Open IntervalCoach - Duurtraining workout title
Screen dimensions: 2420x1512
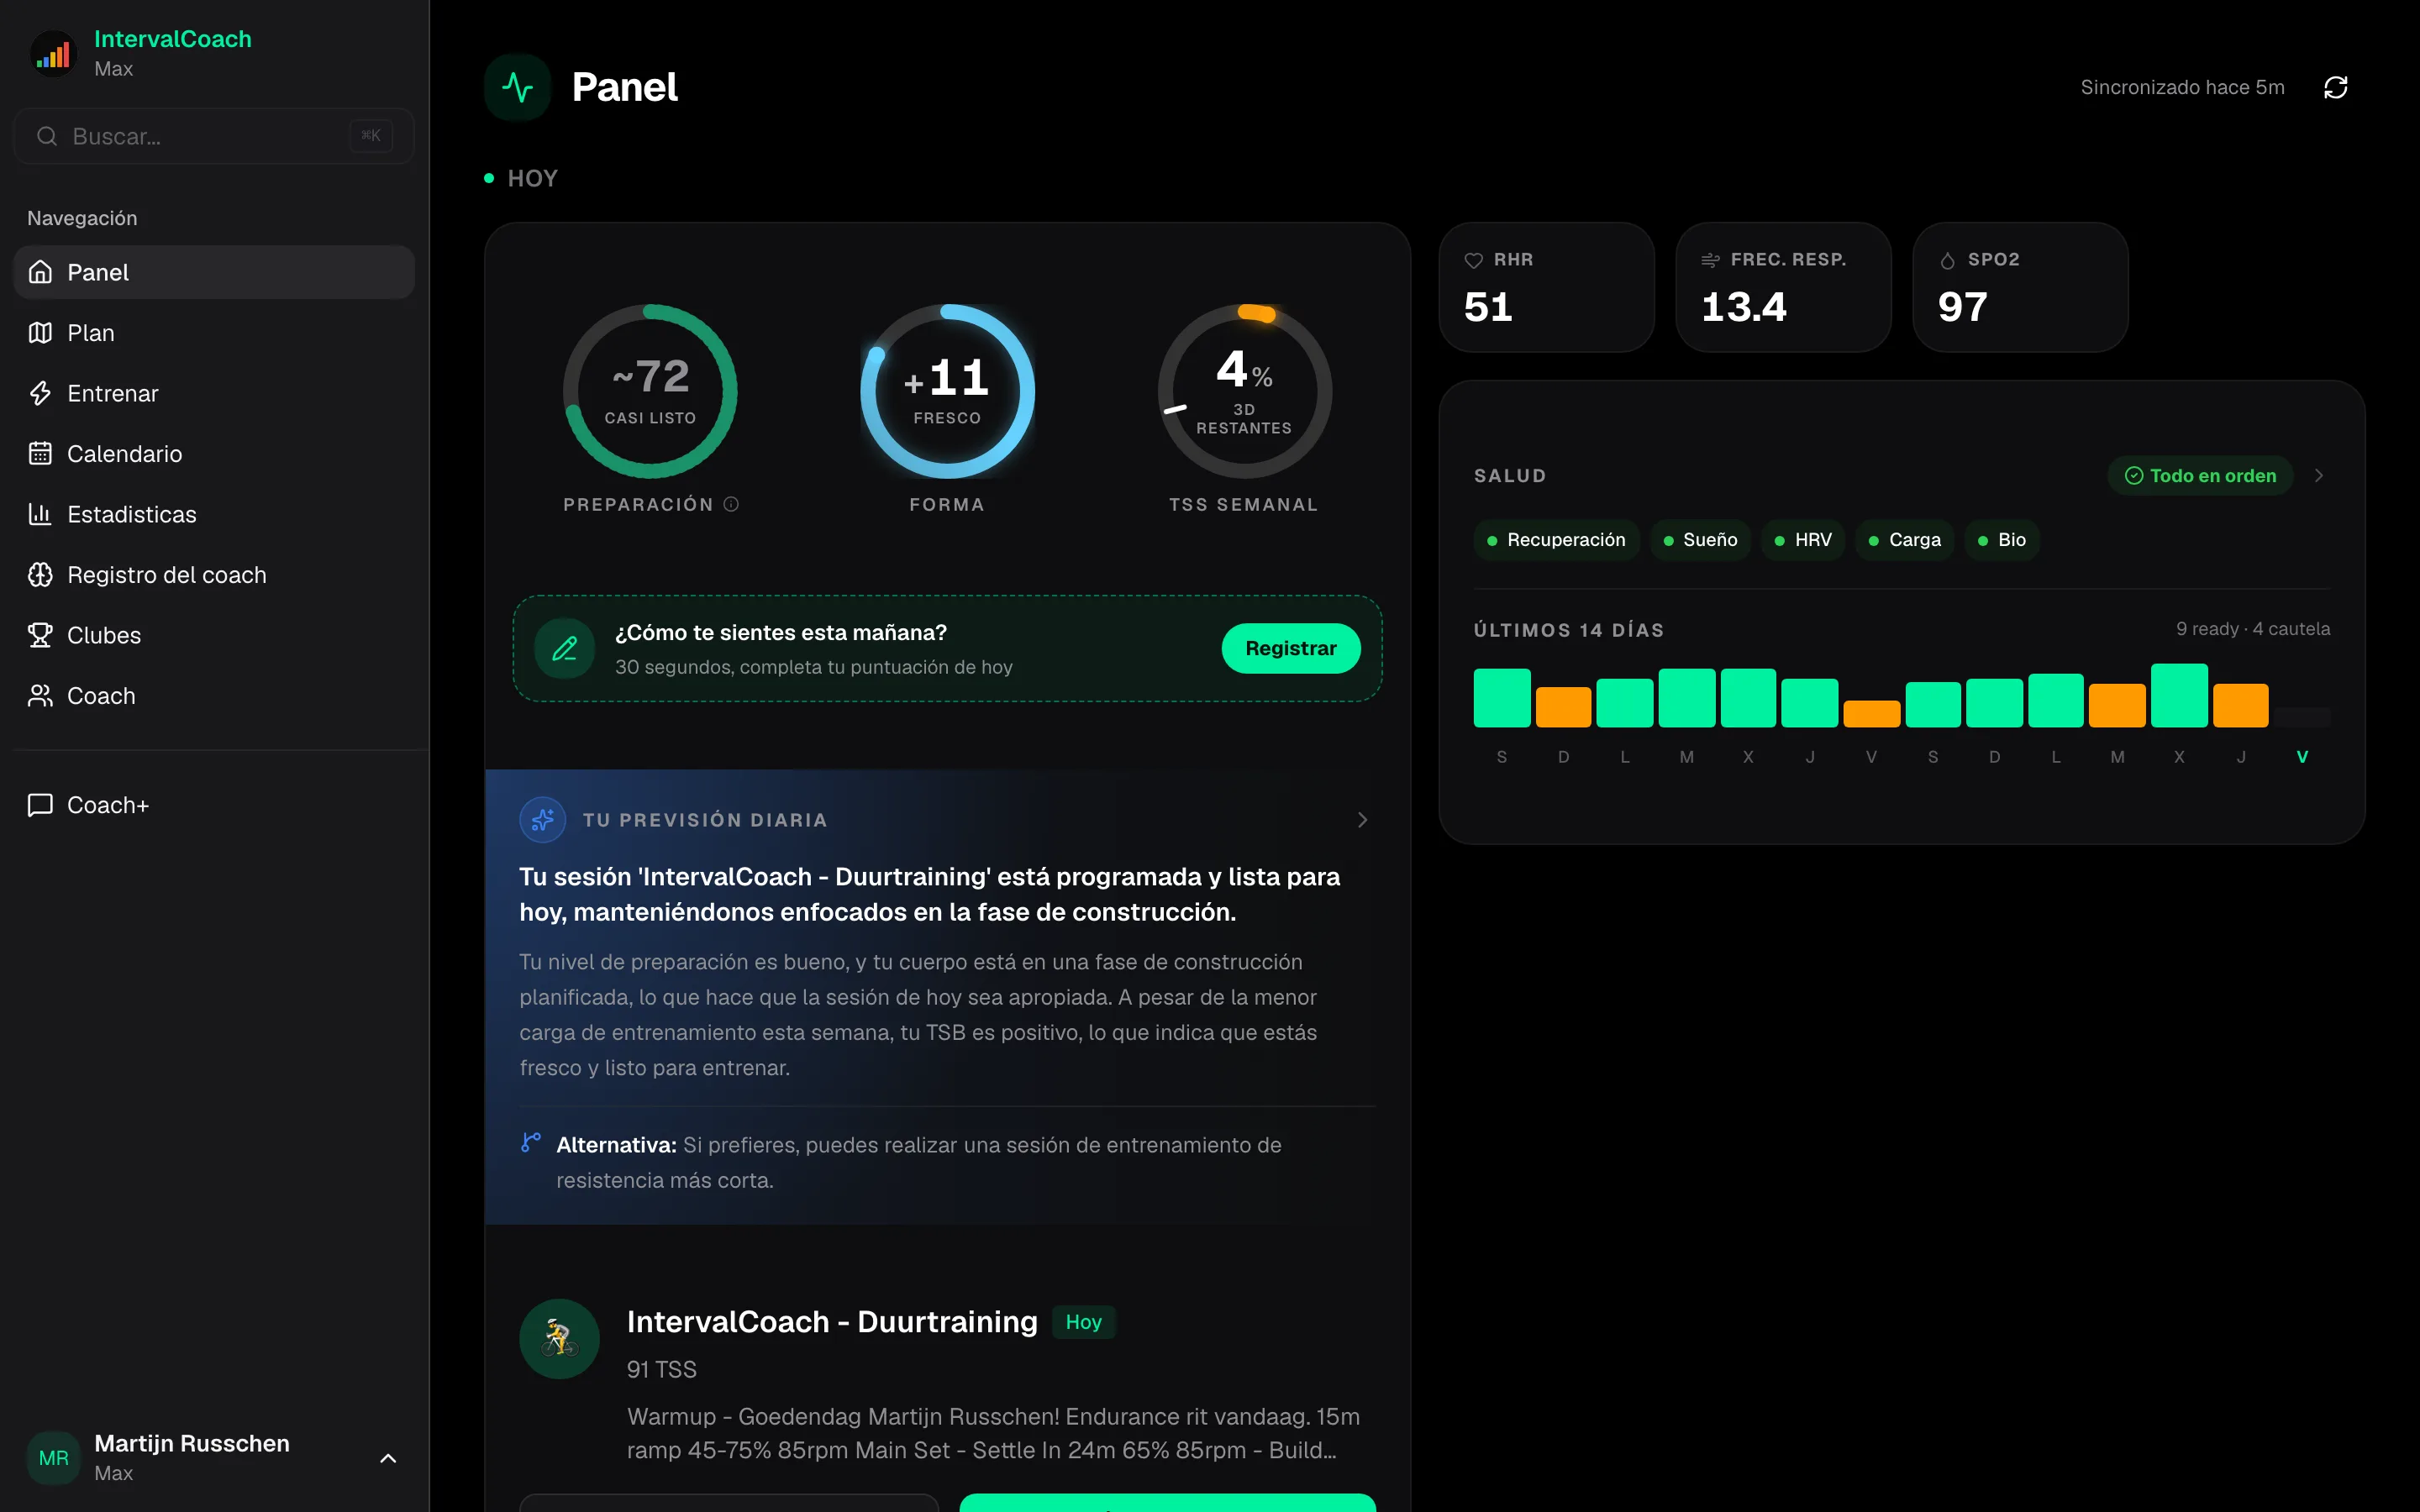pos(832,1322)
